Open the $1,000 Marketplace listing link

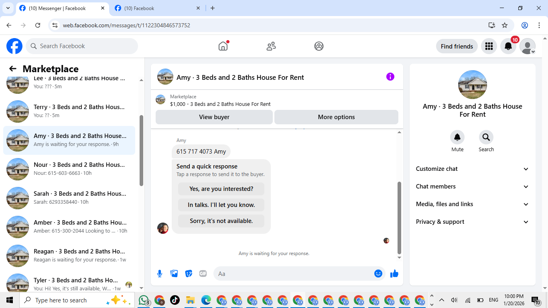tap(220, 104)
